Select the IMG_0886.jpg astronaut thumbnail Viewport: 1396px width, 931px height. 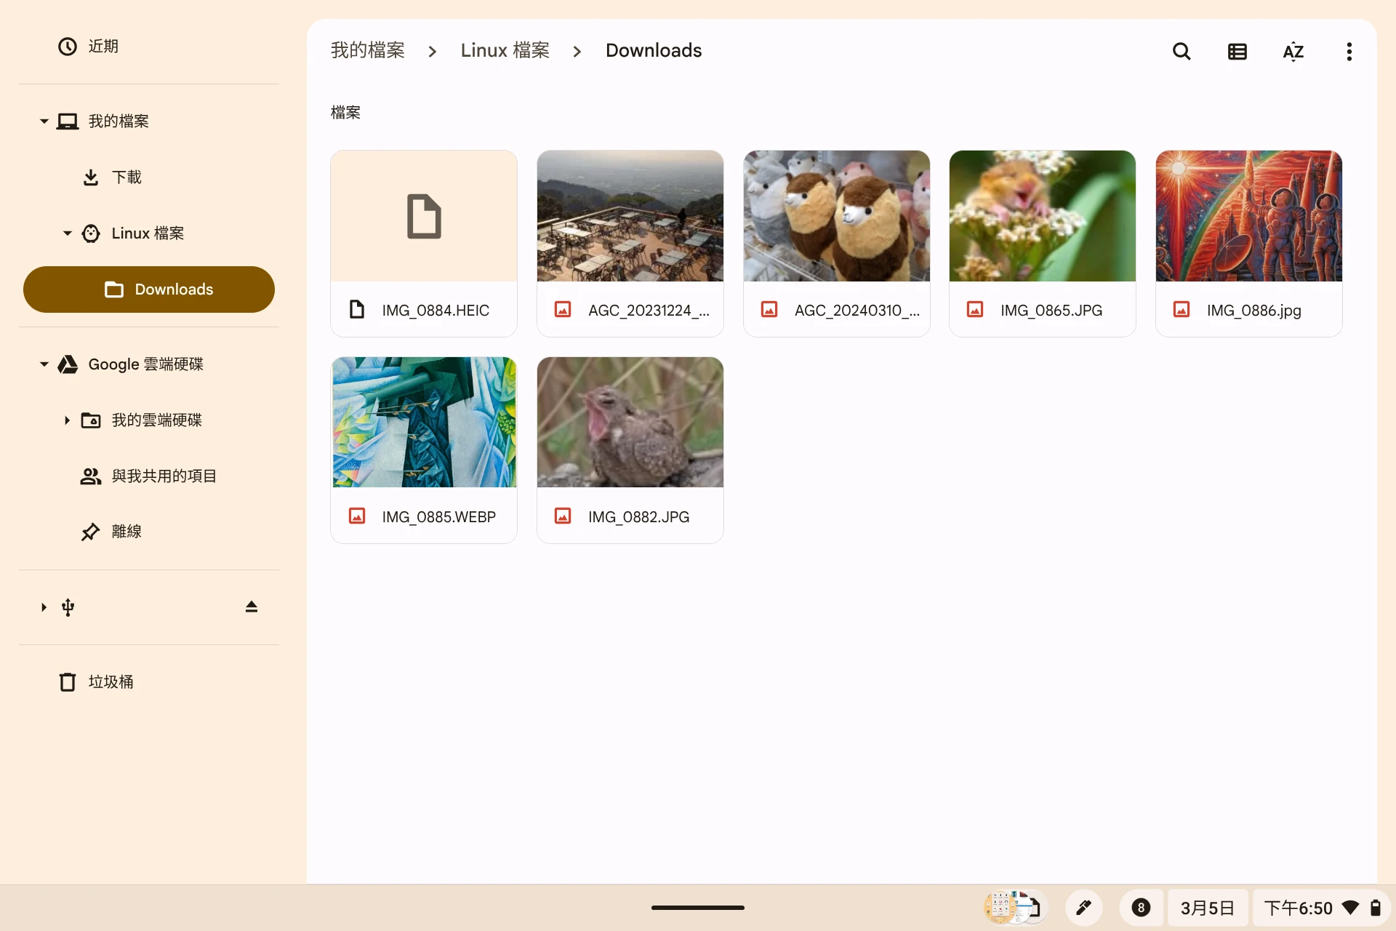1248,216
